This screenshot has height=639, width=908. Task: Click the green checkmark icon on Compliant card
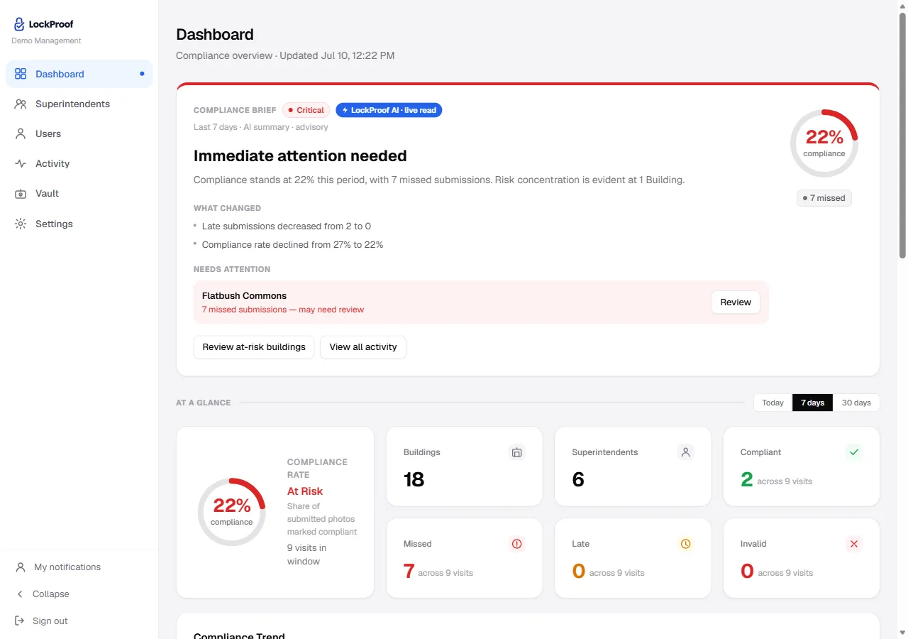click(x=854, y=452)
